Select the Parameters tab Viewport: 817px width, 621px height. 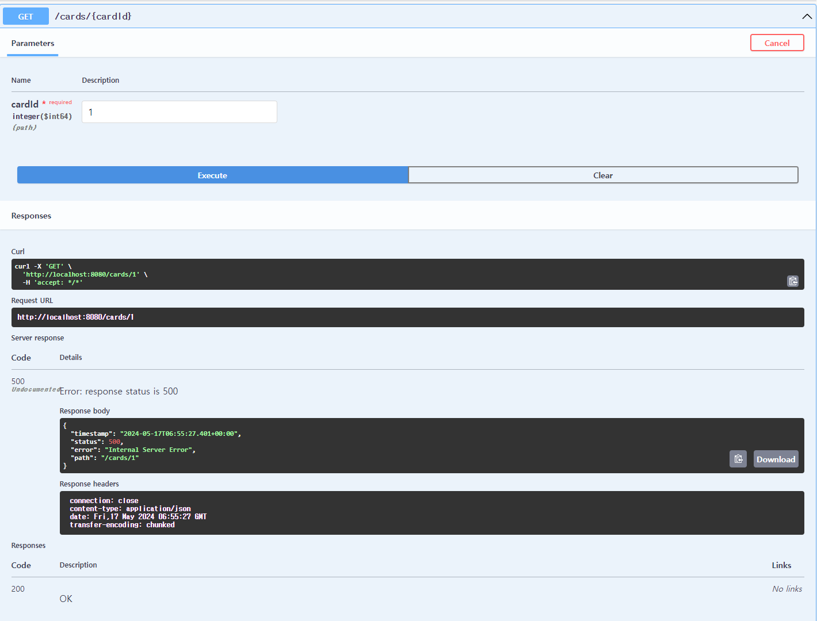(33, 43)
